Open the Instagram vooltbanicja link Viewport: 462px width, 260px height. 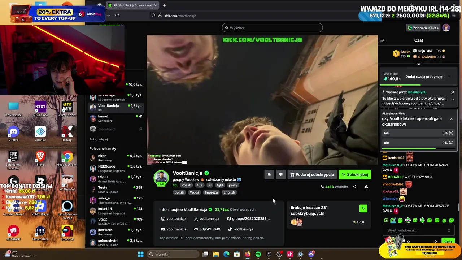click(x=174, y=218)
